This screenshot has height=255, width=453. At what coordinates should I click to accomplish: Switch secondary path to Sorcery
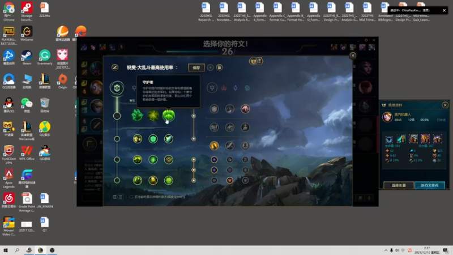point(236,88)
